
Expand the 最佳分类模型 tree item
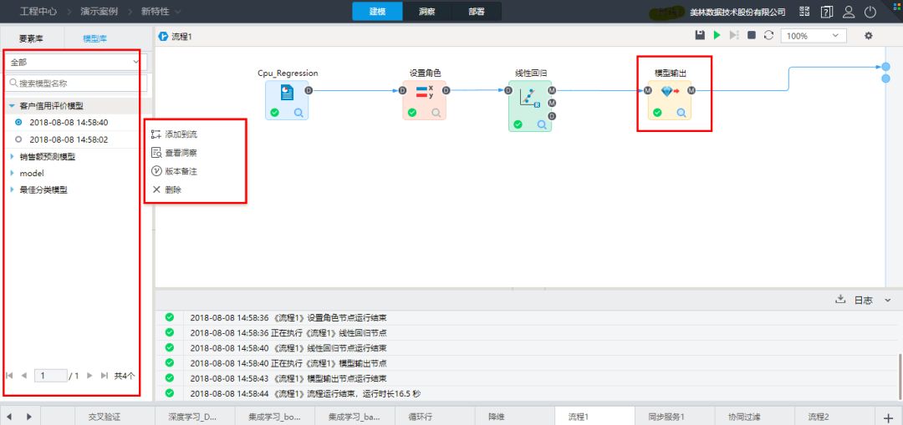(13, 190)
